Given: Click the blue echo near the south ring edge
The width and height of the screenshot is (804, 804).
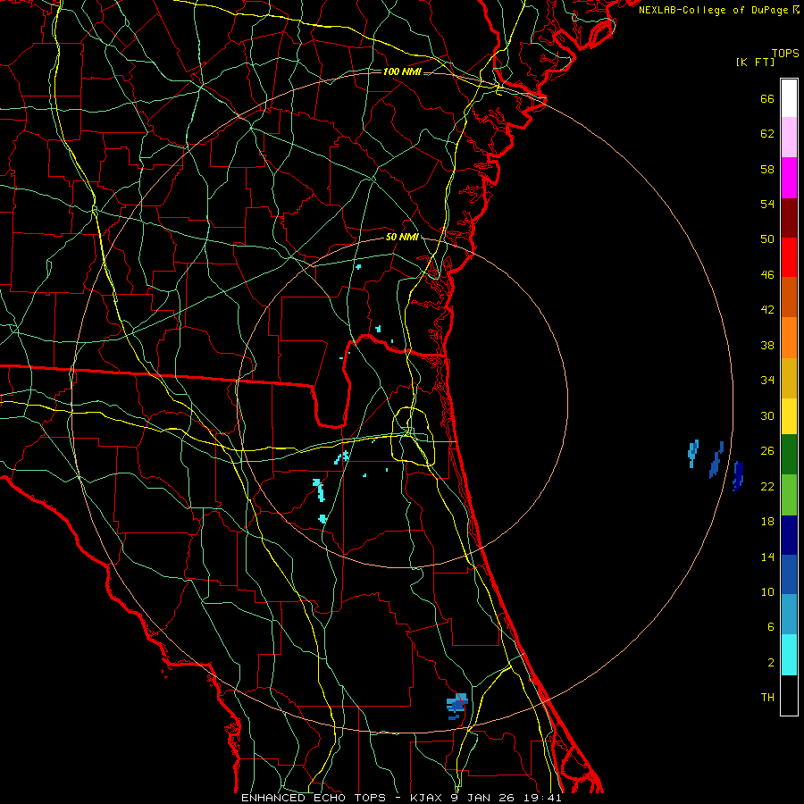Looking at the screenshot, I should 456,706.
